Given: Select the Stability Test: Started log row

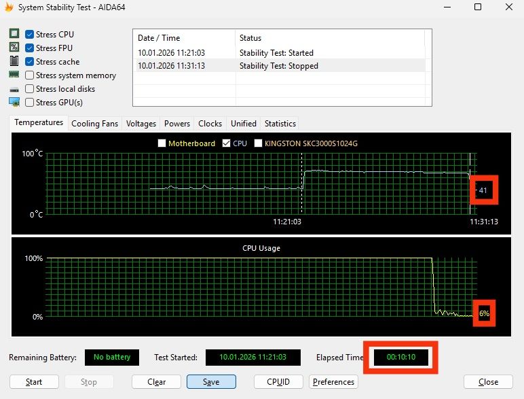Looking at the screenshot, I should point(279,53).
